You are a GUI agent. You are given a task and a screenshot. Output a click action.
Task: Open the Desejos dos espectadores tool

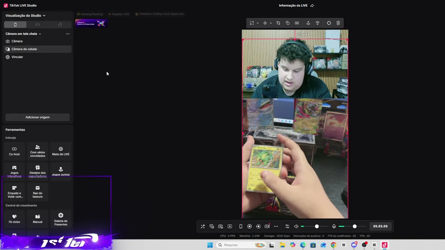point(38,172)
